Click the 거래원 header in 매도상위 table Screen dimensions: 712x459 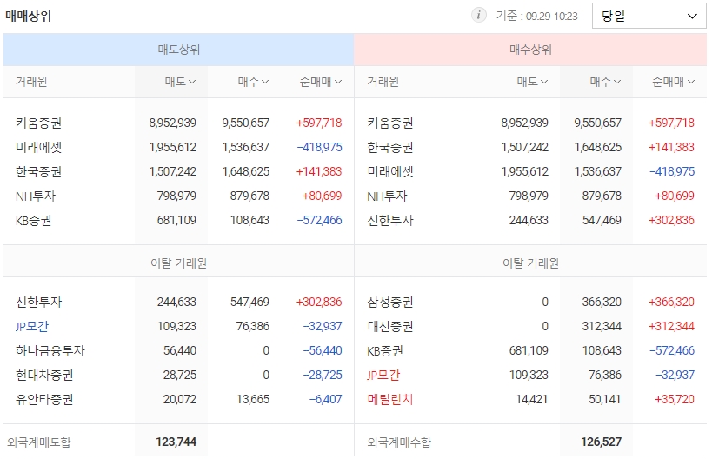[x=31, y=82]
